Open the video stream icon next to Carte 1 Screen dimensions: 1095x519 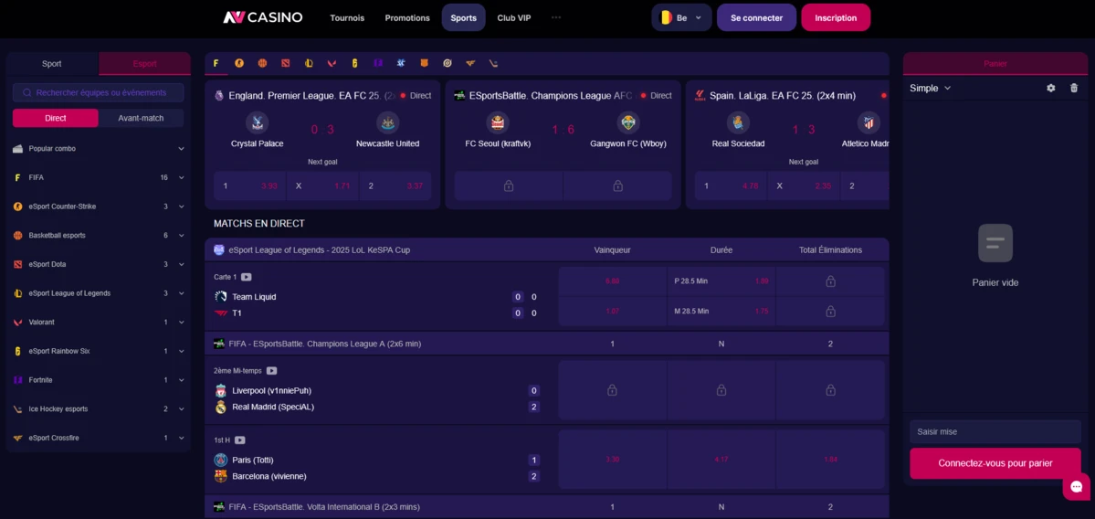(246, 277)
